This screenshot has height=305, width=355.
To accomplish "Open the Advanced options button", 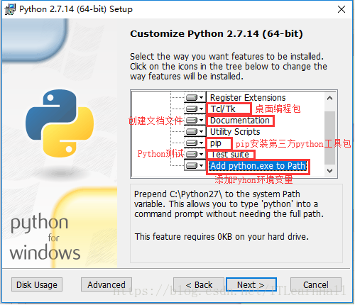I will tap(106, 284).
